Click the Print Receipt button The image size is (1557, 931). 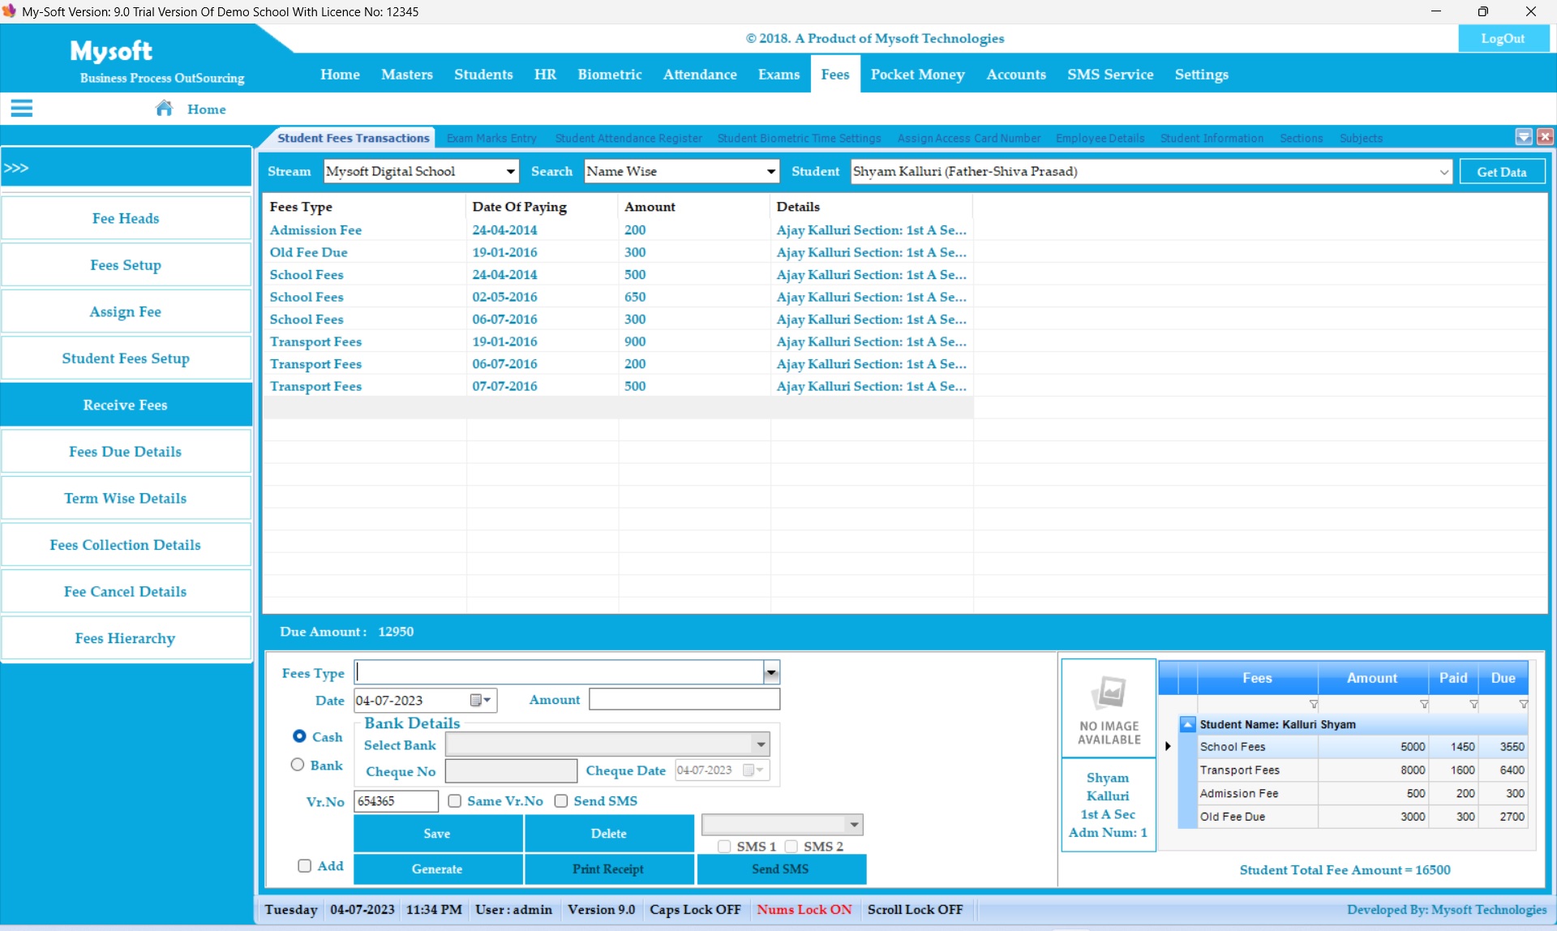click(608, 869)
